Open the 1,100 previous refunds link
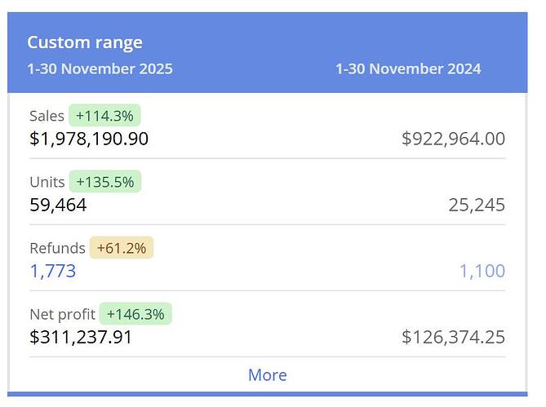This screenshot has height=407, width=546. pyautogui.click(x=482, y=271)
